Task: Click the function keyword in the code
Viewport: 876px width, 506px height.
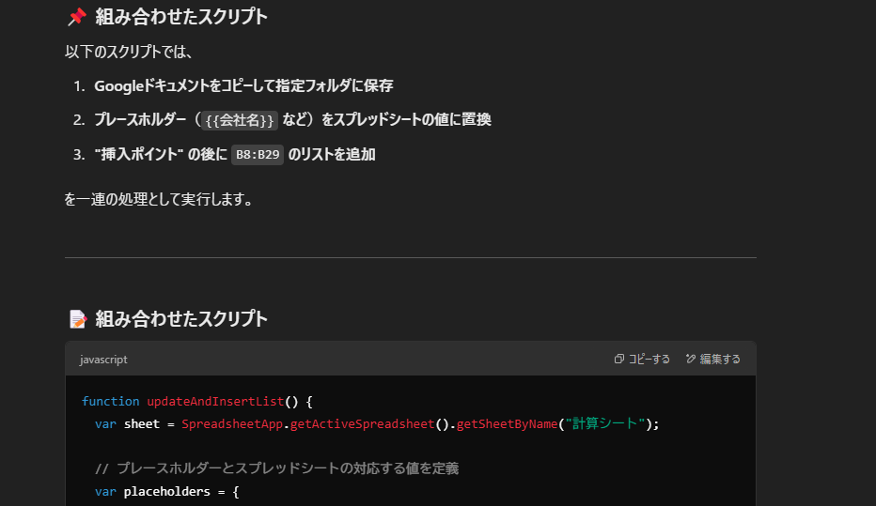Action: tap(111, 401)
